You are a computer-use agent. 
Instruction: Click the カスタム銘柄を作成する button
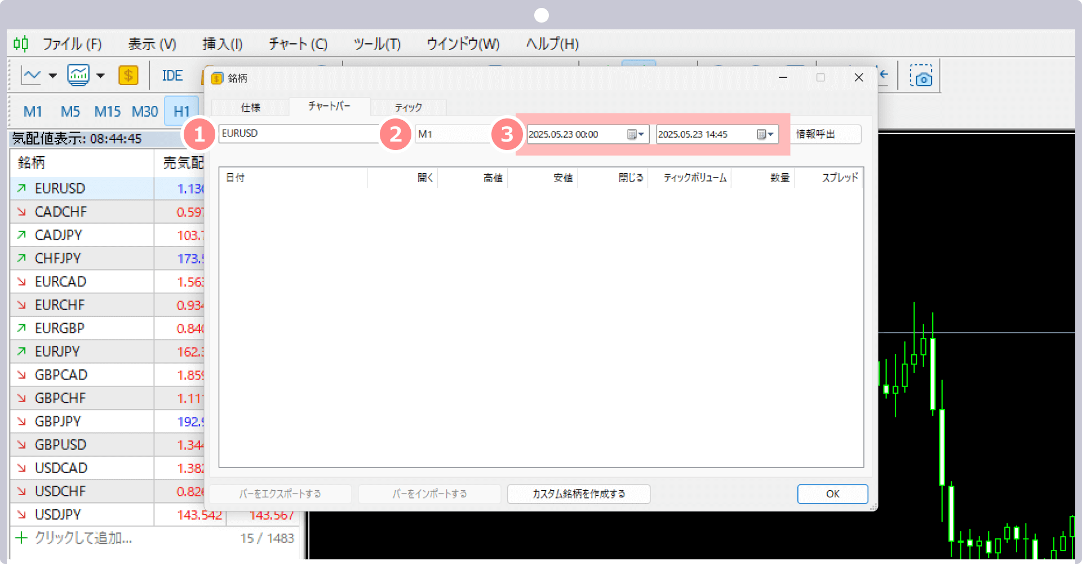[x=579, y=494]
